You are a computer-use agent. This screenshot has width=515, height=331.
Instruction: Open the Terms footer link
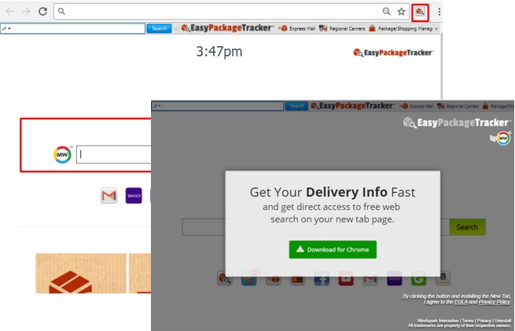pyautogui.click(x=468, y=321)
